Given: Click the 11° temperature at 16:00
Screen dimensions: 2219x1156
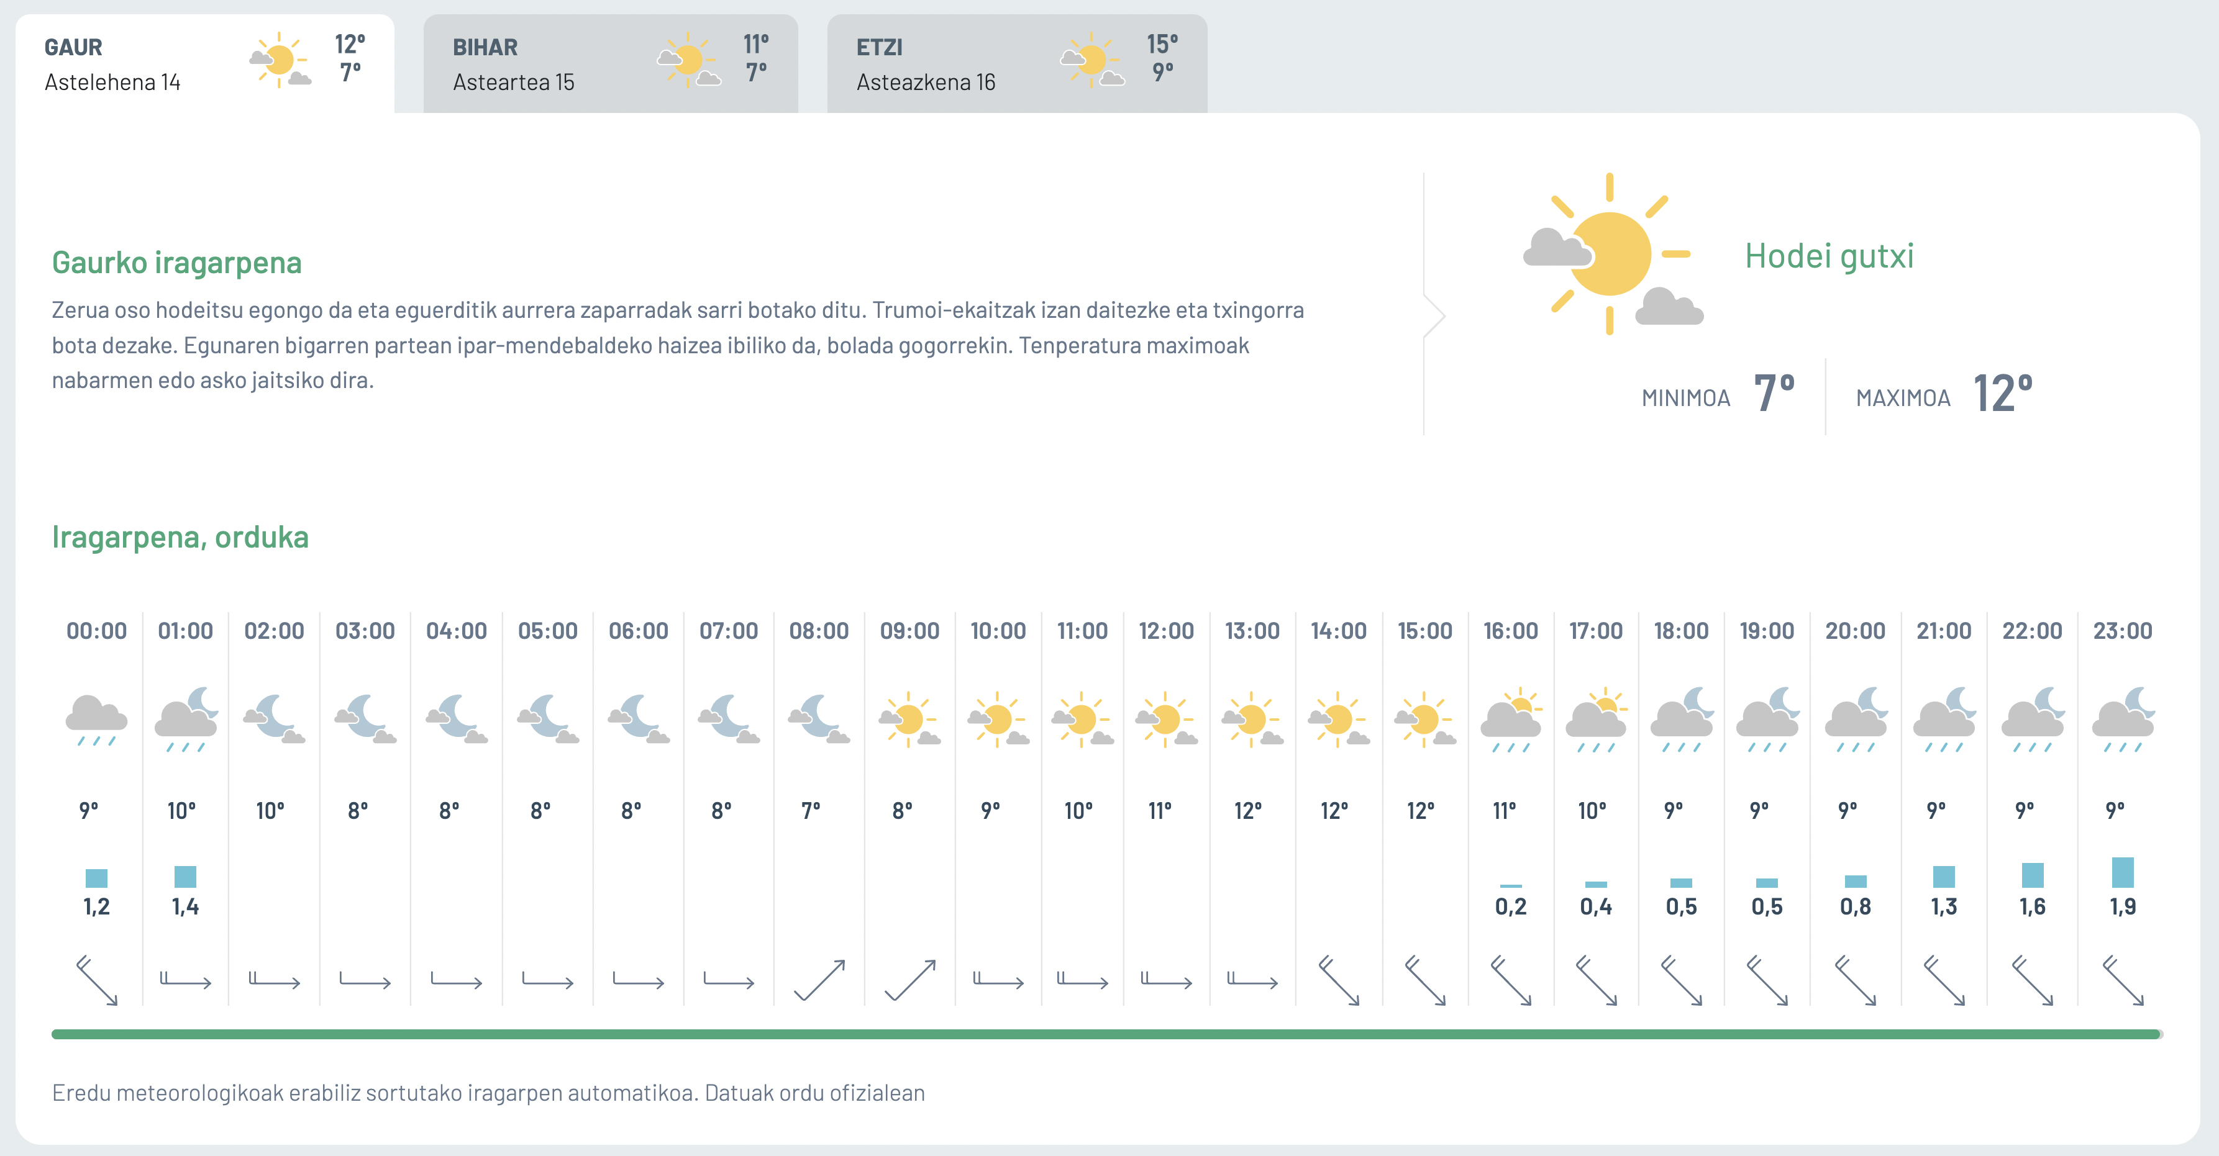Looking at the screenshot, I should 1505,811.
